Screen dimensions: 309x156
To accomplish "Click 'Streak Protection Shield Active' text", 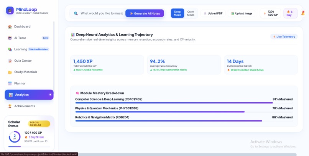I will [x=247, y=70].
